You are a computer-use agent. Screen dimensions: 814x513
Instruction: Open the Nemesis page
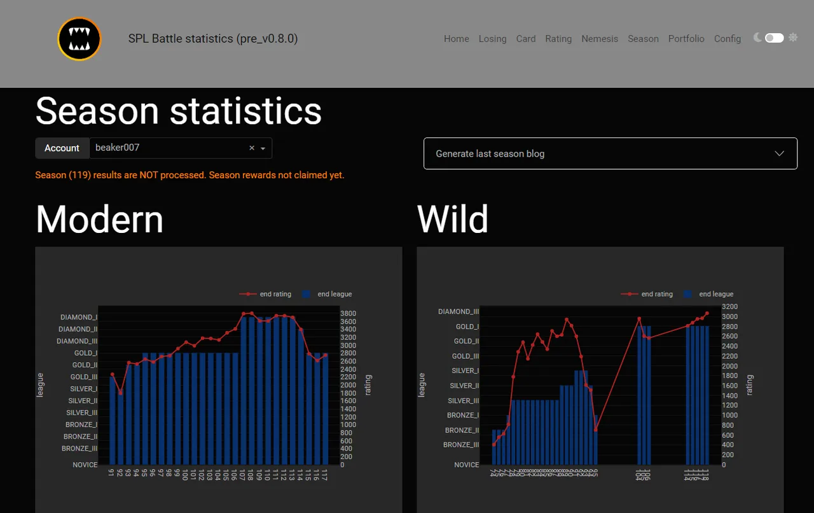(600, 39)
